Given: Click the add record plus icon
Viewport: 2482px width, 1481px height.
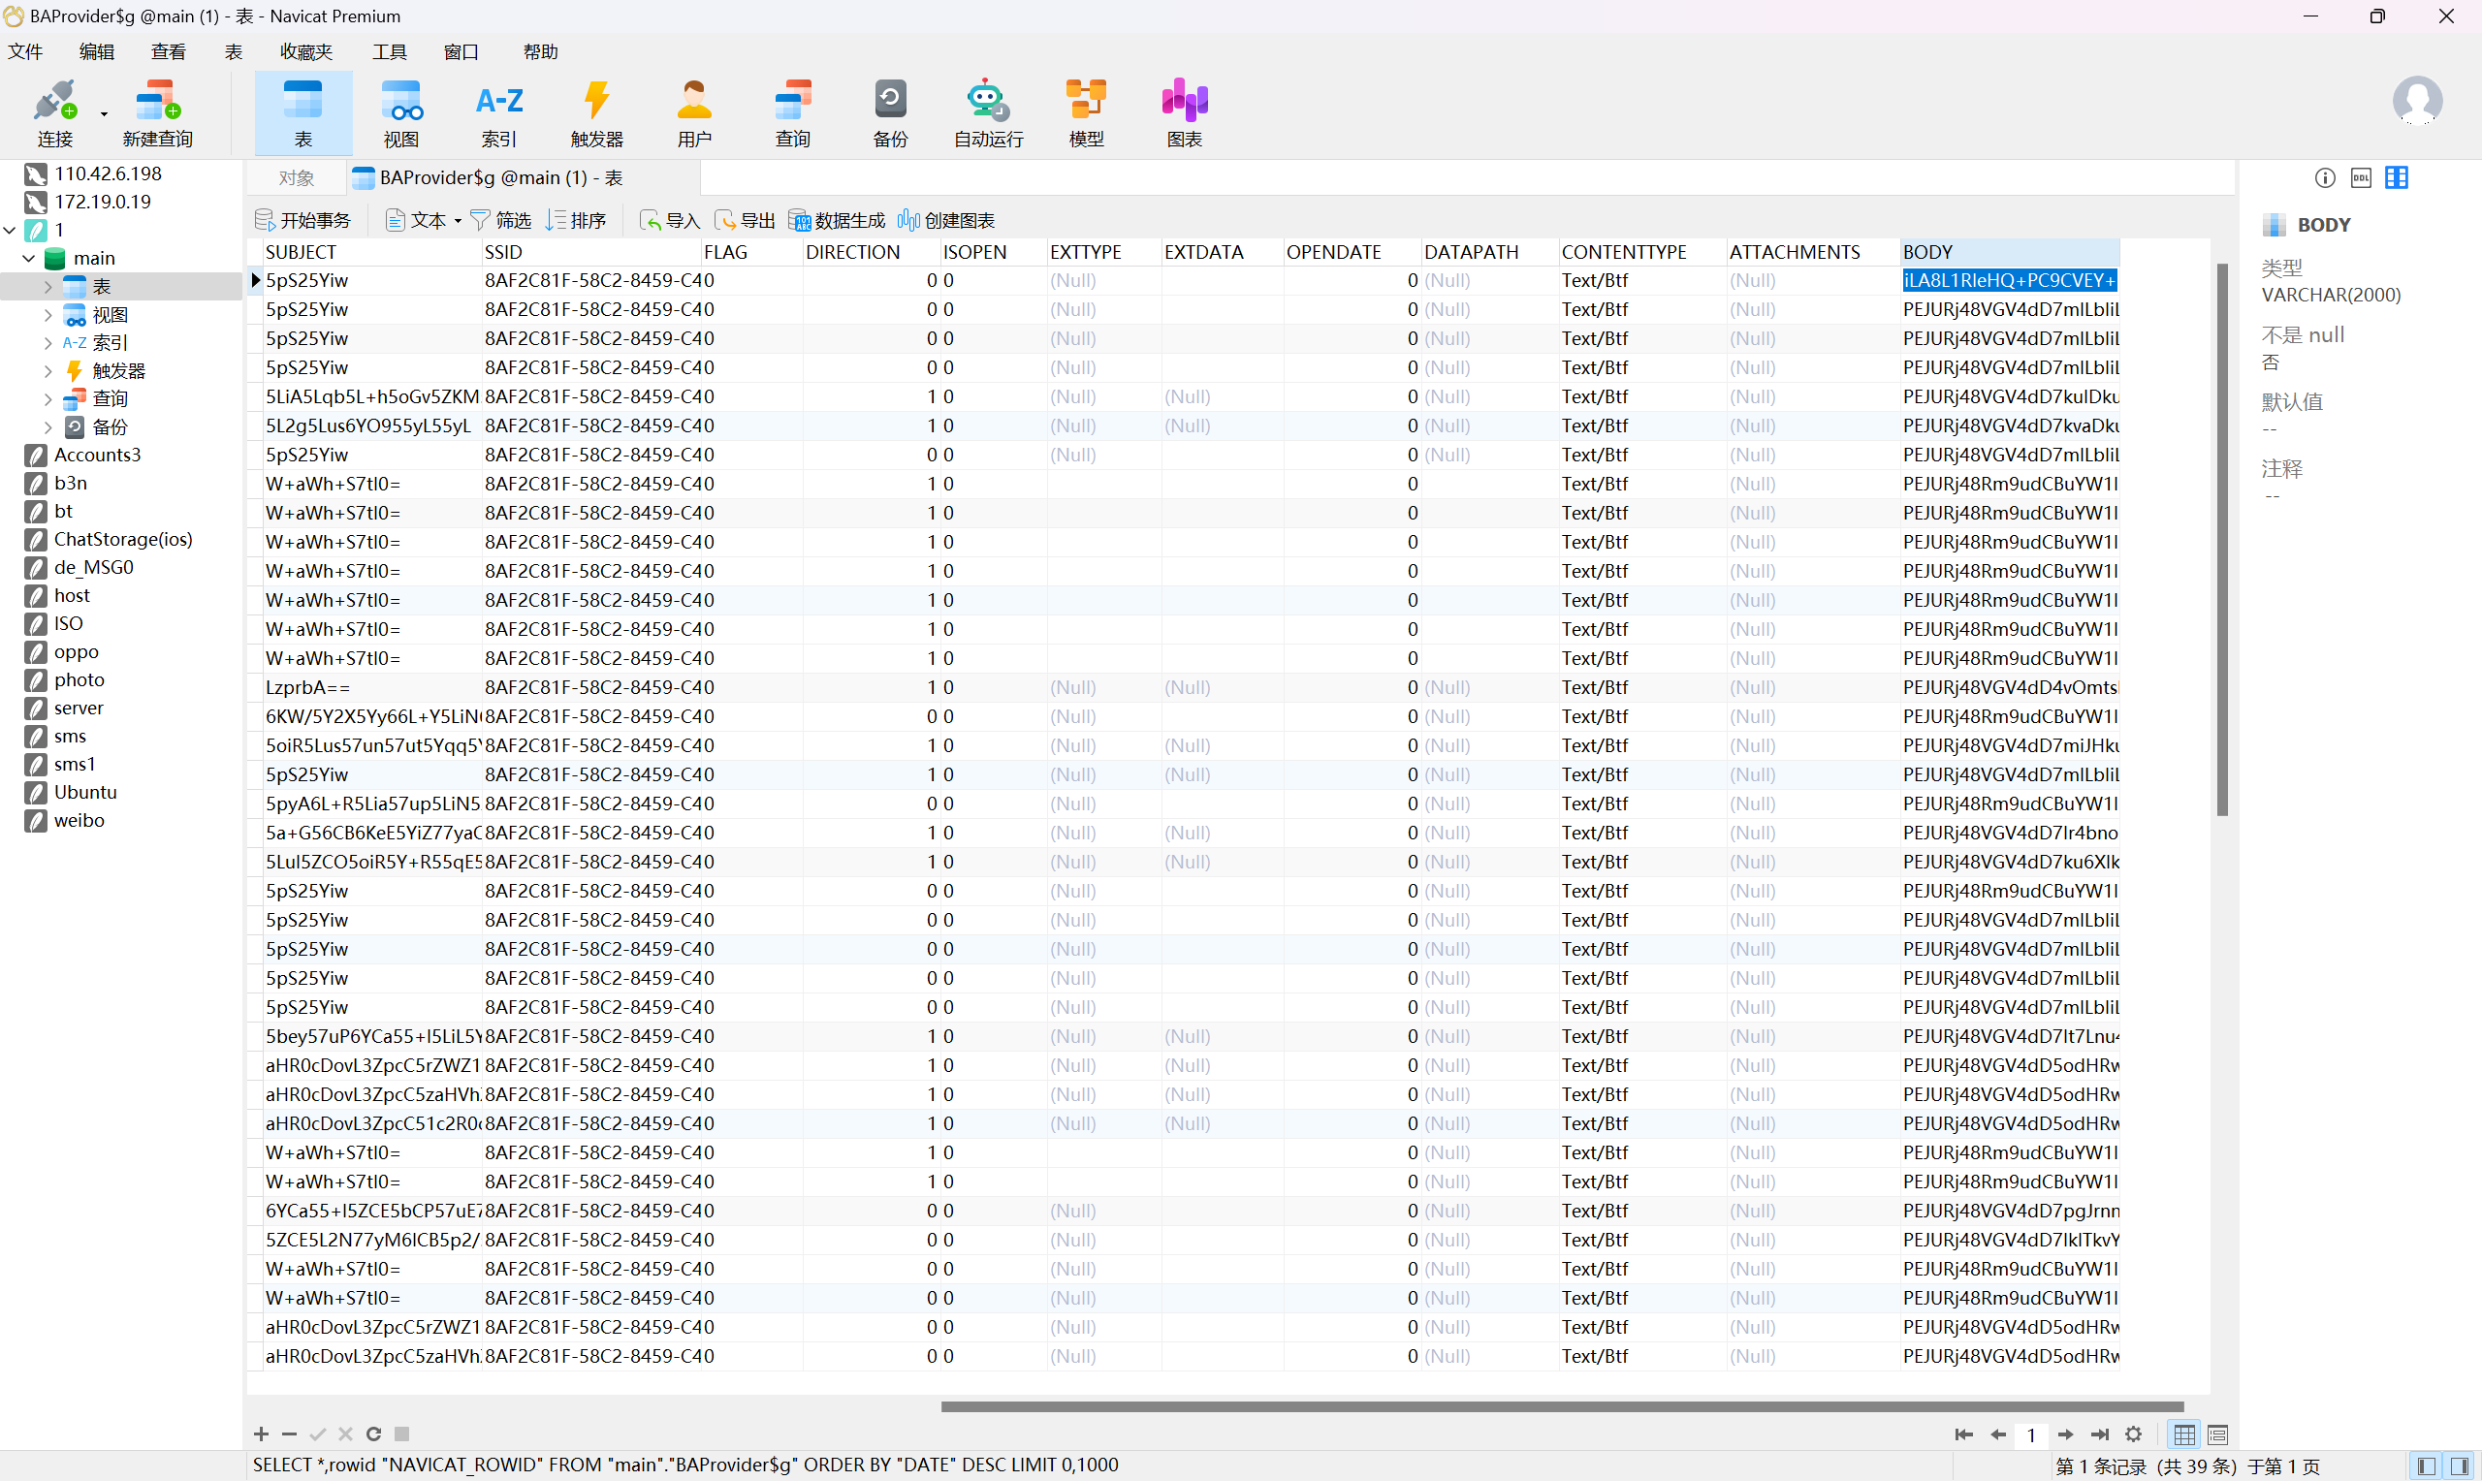Looking at the screenshot, I should (261, 1434).
